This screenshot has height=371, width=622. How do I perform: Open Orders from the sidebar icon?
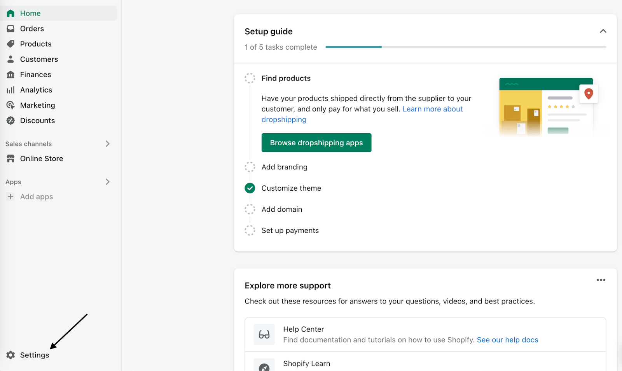(10, 28)
